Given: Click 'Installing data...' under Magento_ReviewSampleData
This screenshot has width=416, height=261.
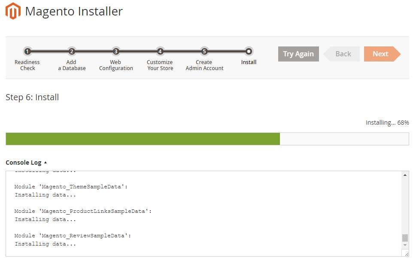Looking at the screenshot, I should (x=46, y=244).
